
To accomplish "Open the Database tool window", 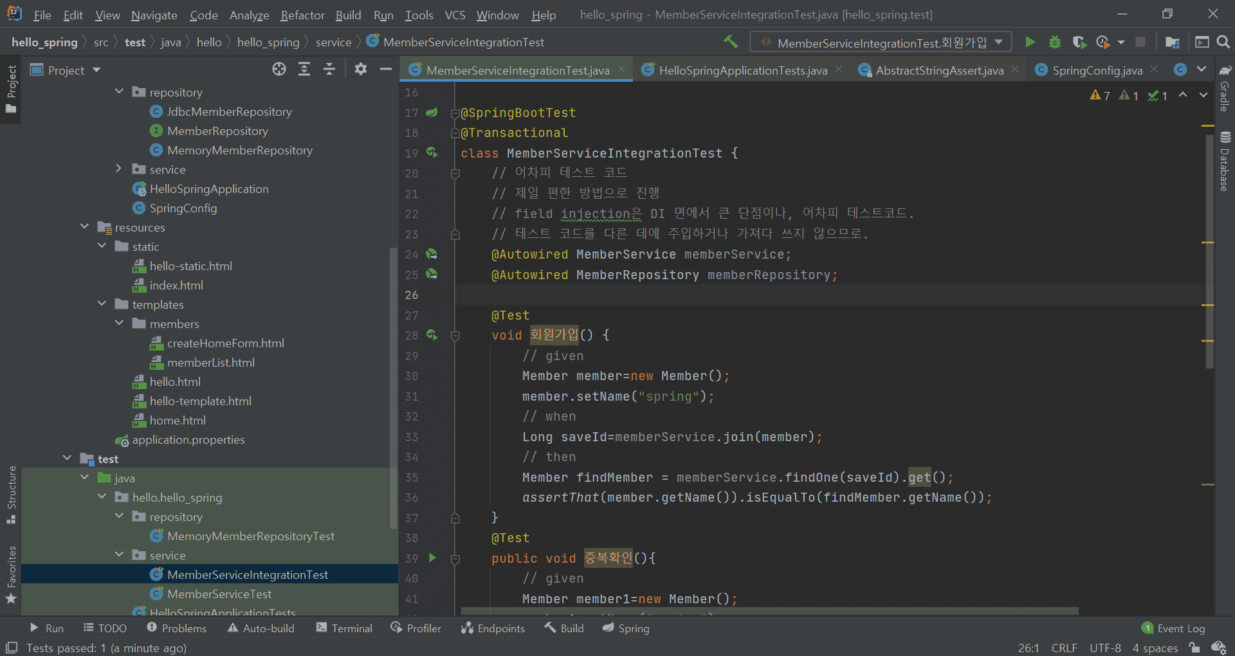I will (x=1225, y=161).
